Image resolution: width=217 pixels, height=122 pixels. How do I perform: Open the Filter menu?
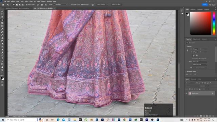[31, 1]
